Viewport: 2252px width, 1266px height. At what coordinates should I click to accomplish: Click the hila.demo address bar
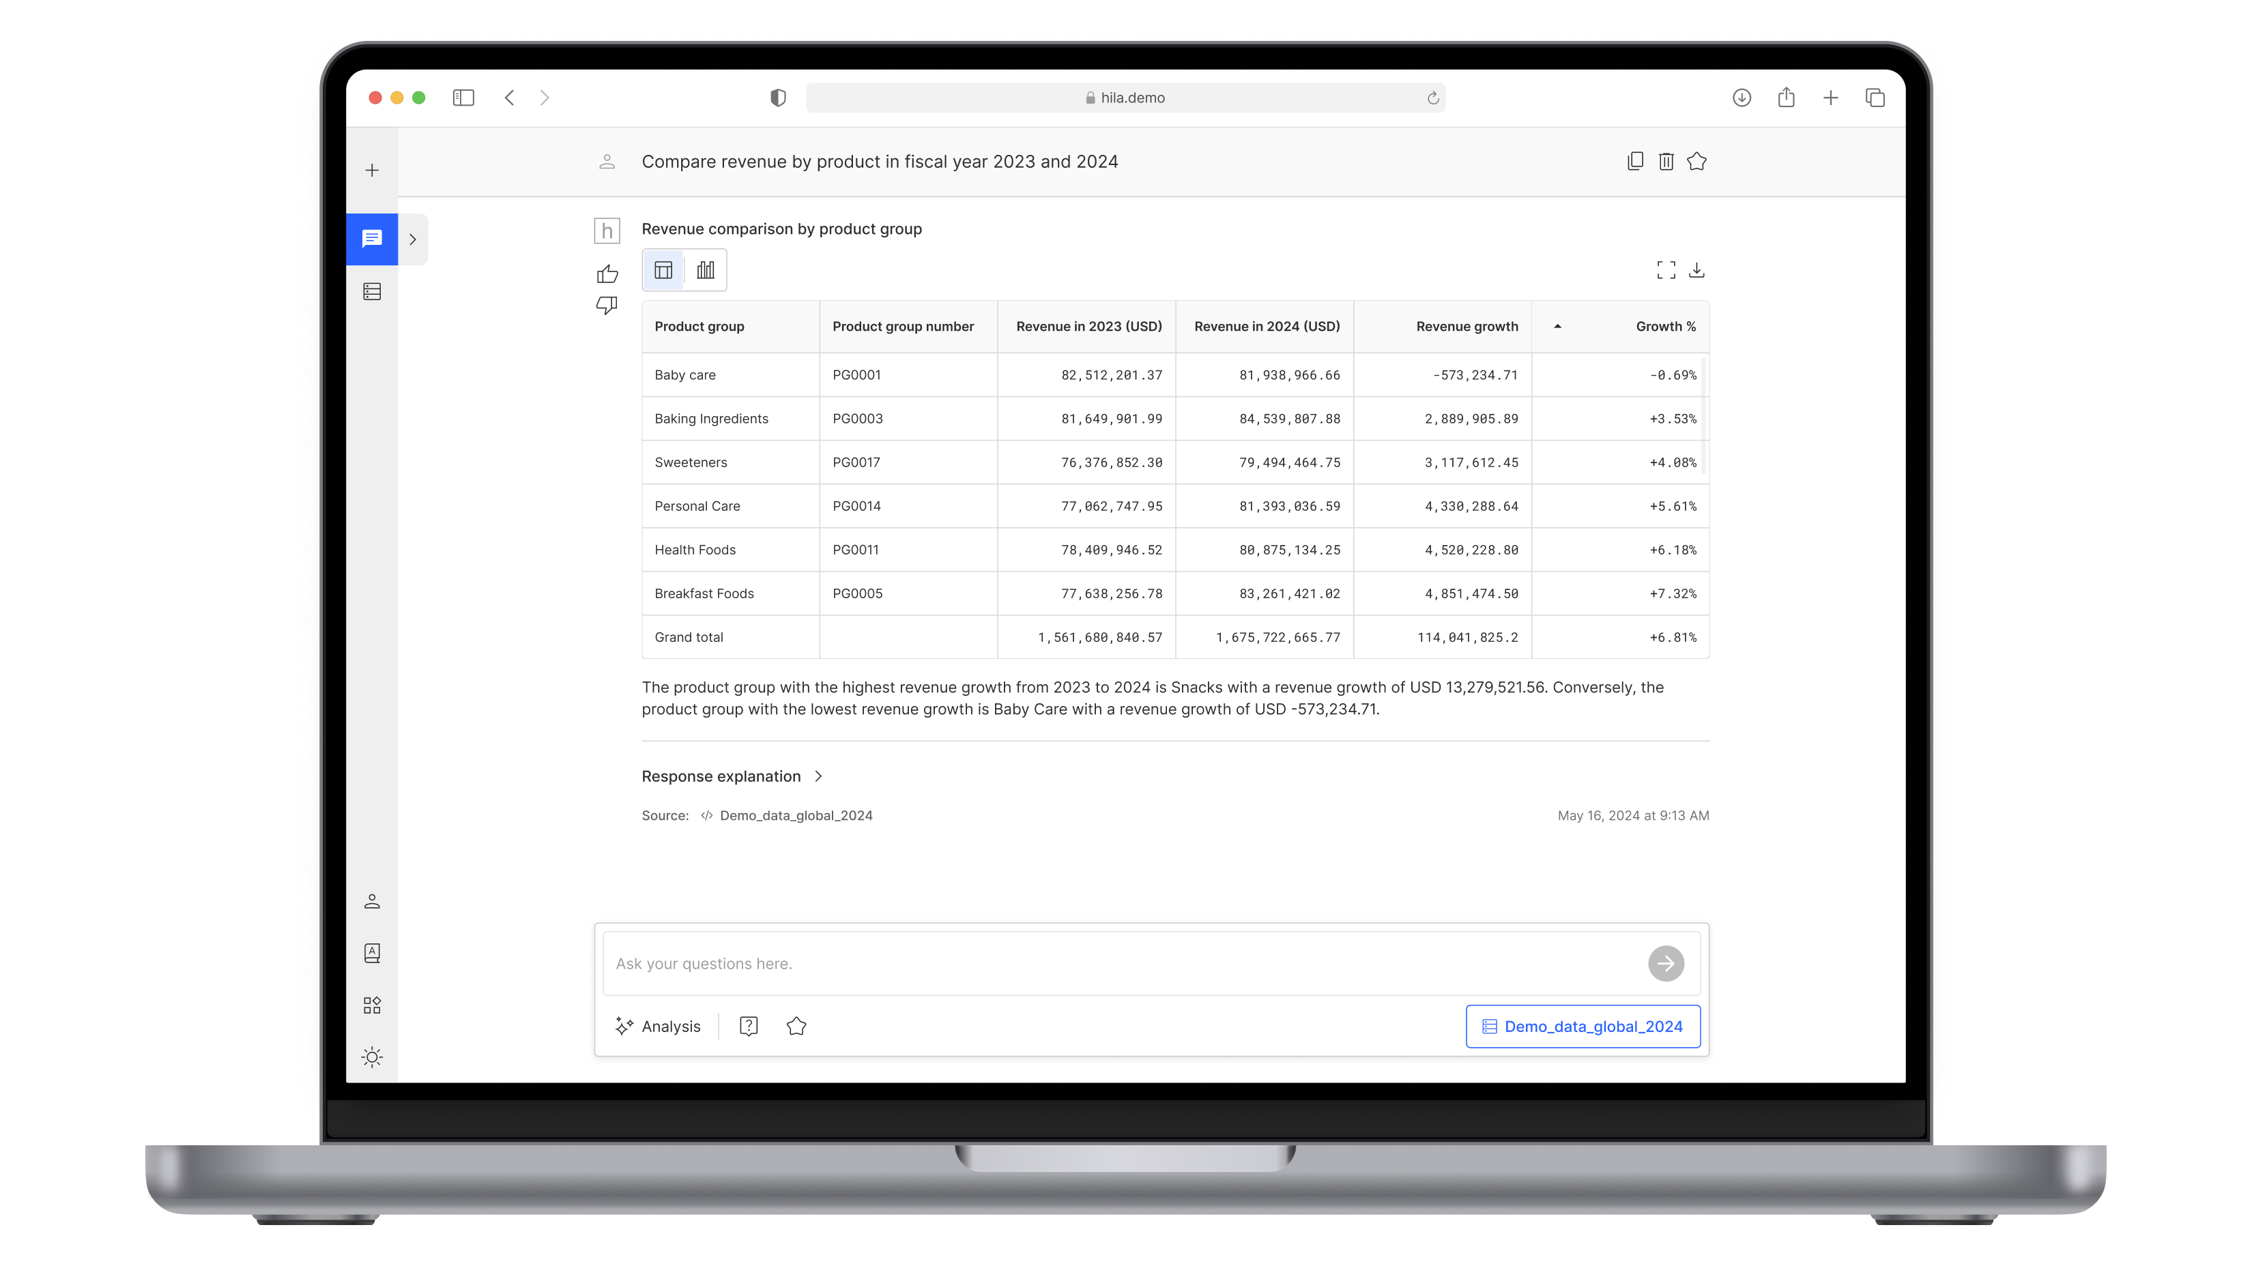[1125, 98]
